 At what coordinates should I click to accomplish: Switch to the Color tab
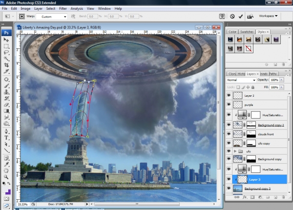pos(232,32)
